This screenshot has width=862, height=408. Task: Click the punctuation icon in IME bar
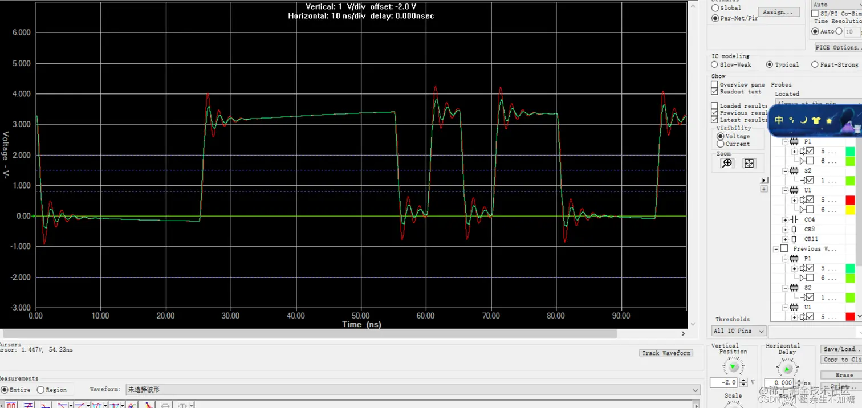(x=792, y=120)
